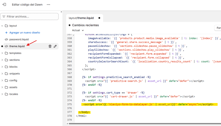Screen dimensions: 221x126
Task: Click the blocks folder icon
Action: (x=6, y=67)
